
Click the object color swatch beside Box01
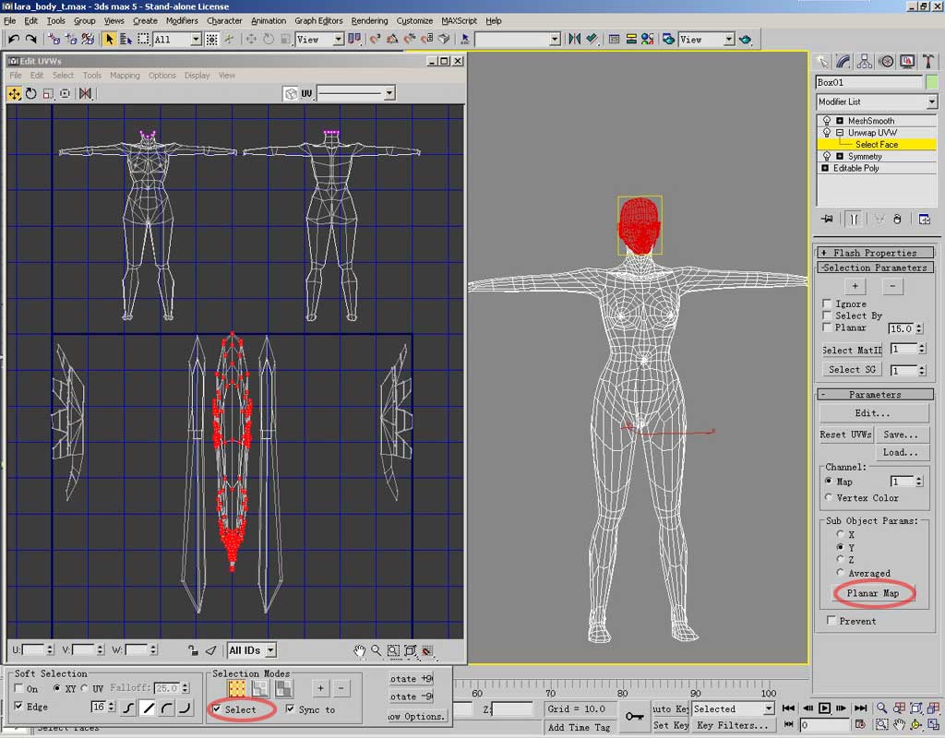(931, 82)
